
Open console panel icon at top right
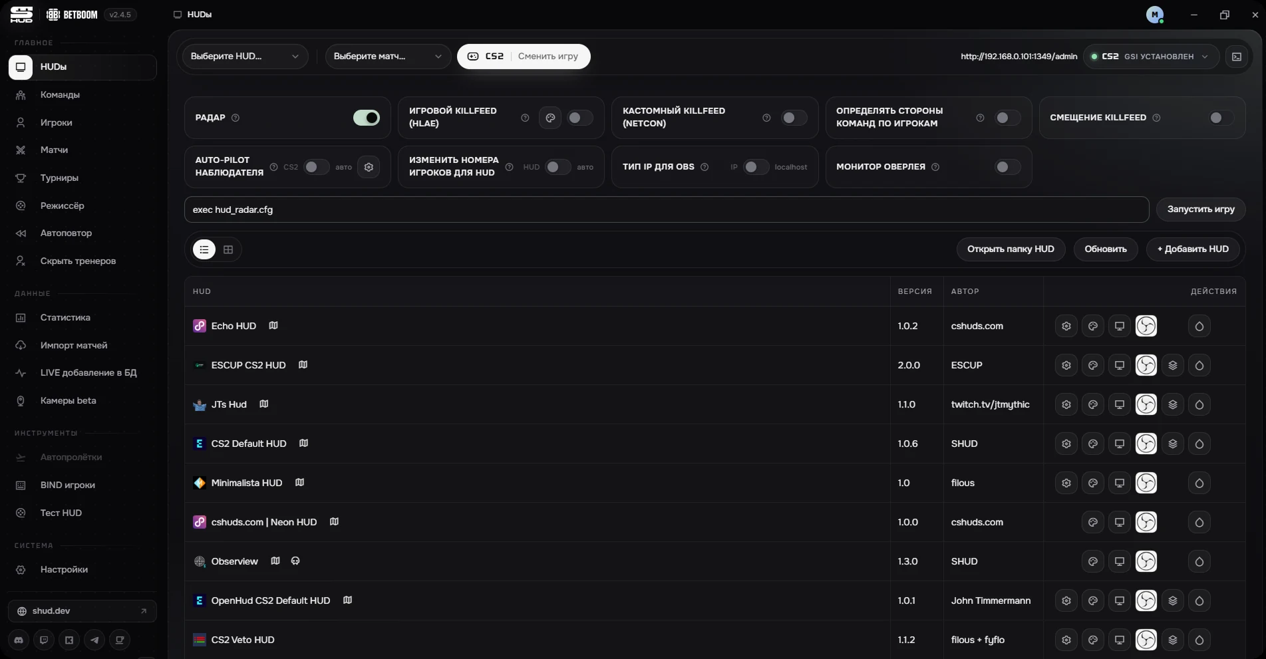(x=1237, y=57)
